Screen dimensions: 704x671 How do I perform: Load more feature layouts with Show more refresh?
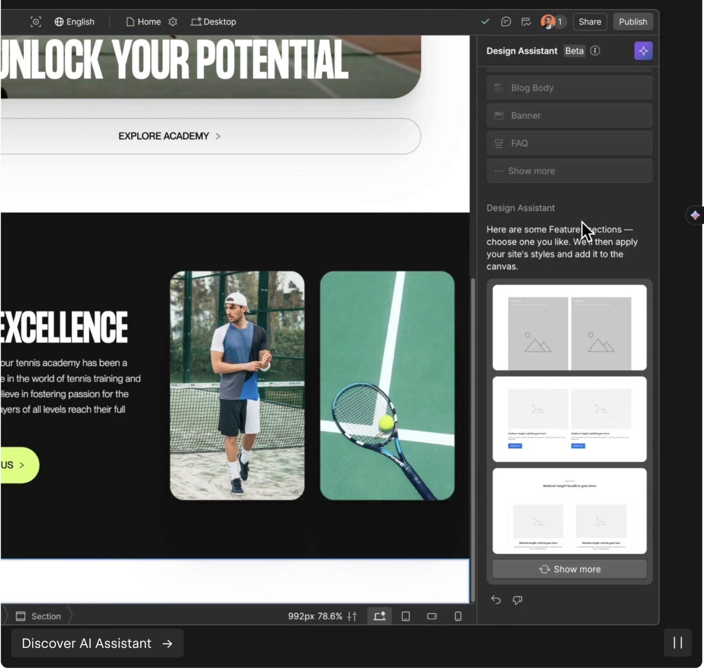570,569
